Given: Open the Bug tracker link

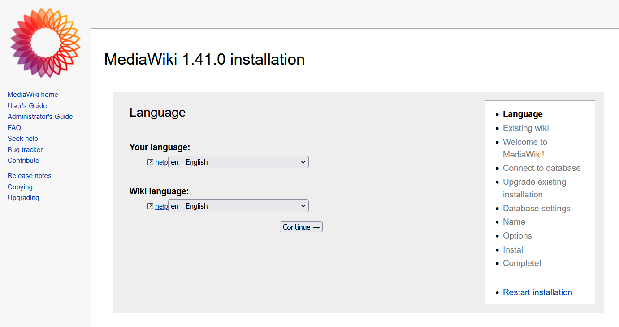Looking at the screenshot, I should (x=25, y=150).
